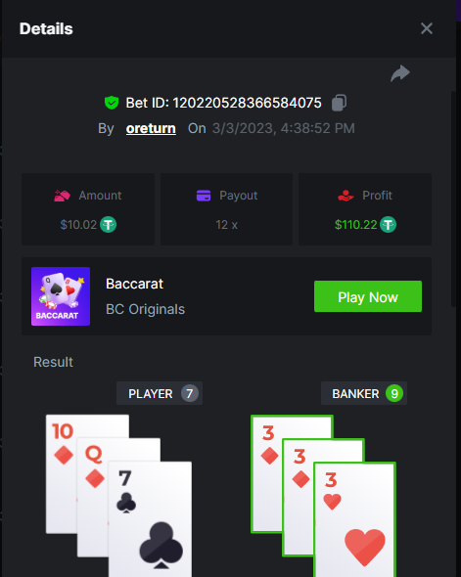Click the Tether coin icon beside $10.02

109,225
